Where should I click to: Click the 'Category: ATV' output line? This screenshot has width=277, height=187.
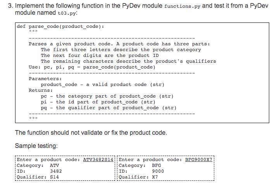pos(38,165)
